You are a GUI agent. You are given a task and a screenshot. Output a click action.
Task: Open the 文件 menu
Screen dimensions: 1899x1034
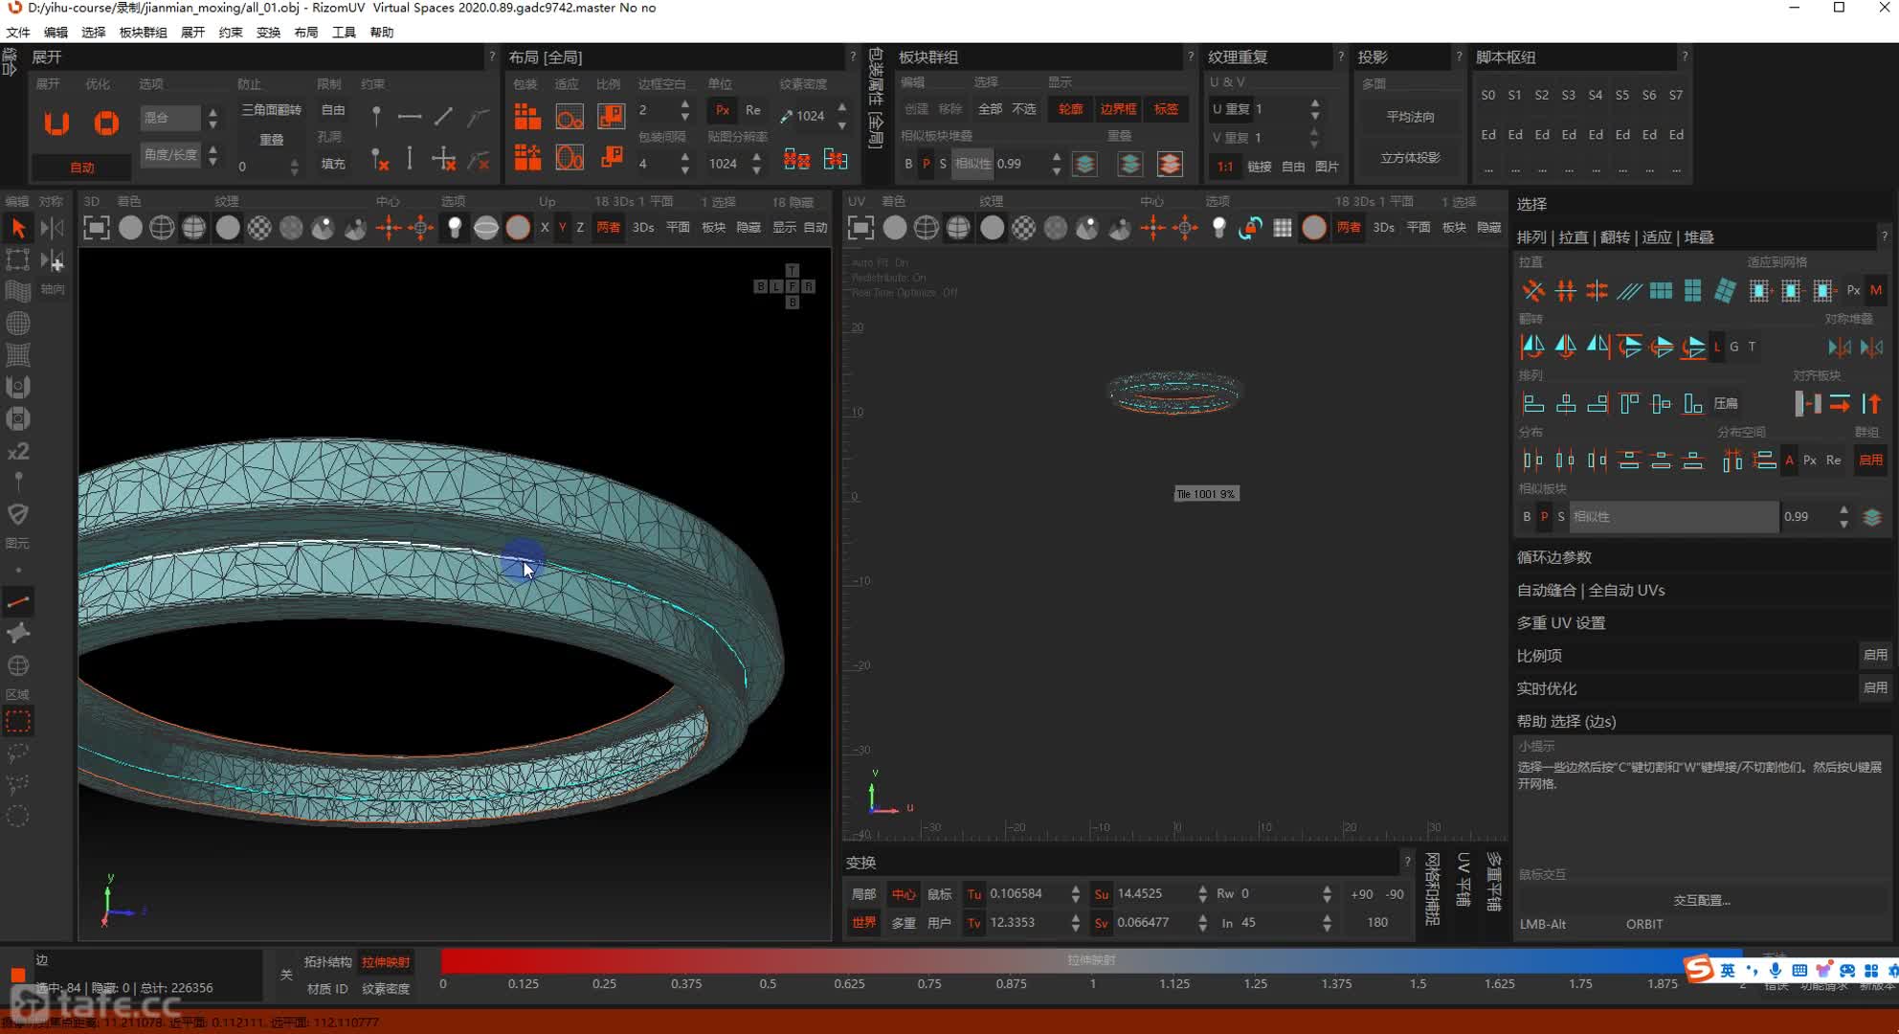coord(18,32)
